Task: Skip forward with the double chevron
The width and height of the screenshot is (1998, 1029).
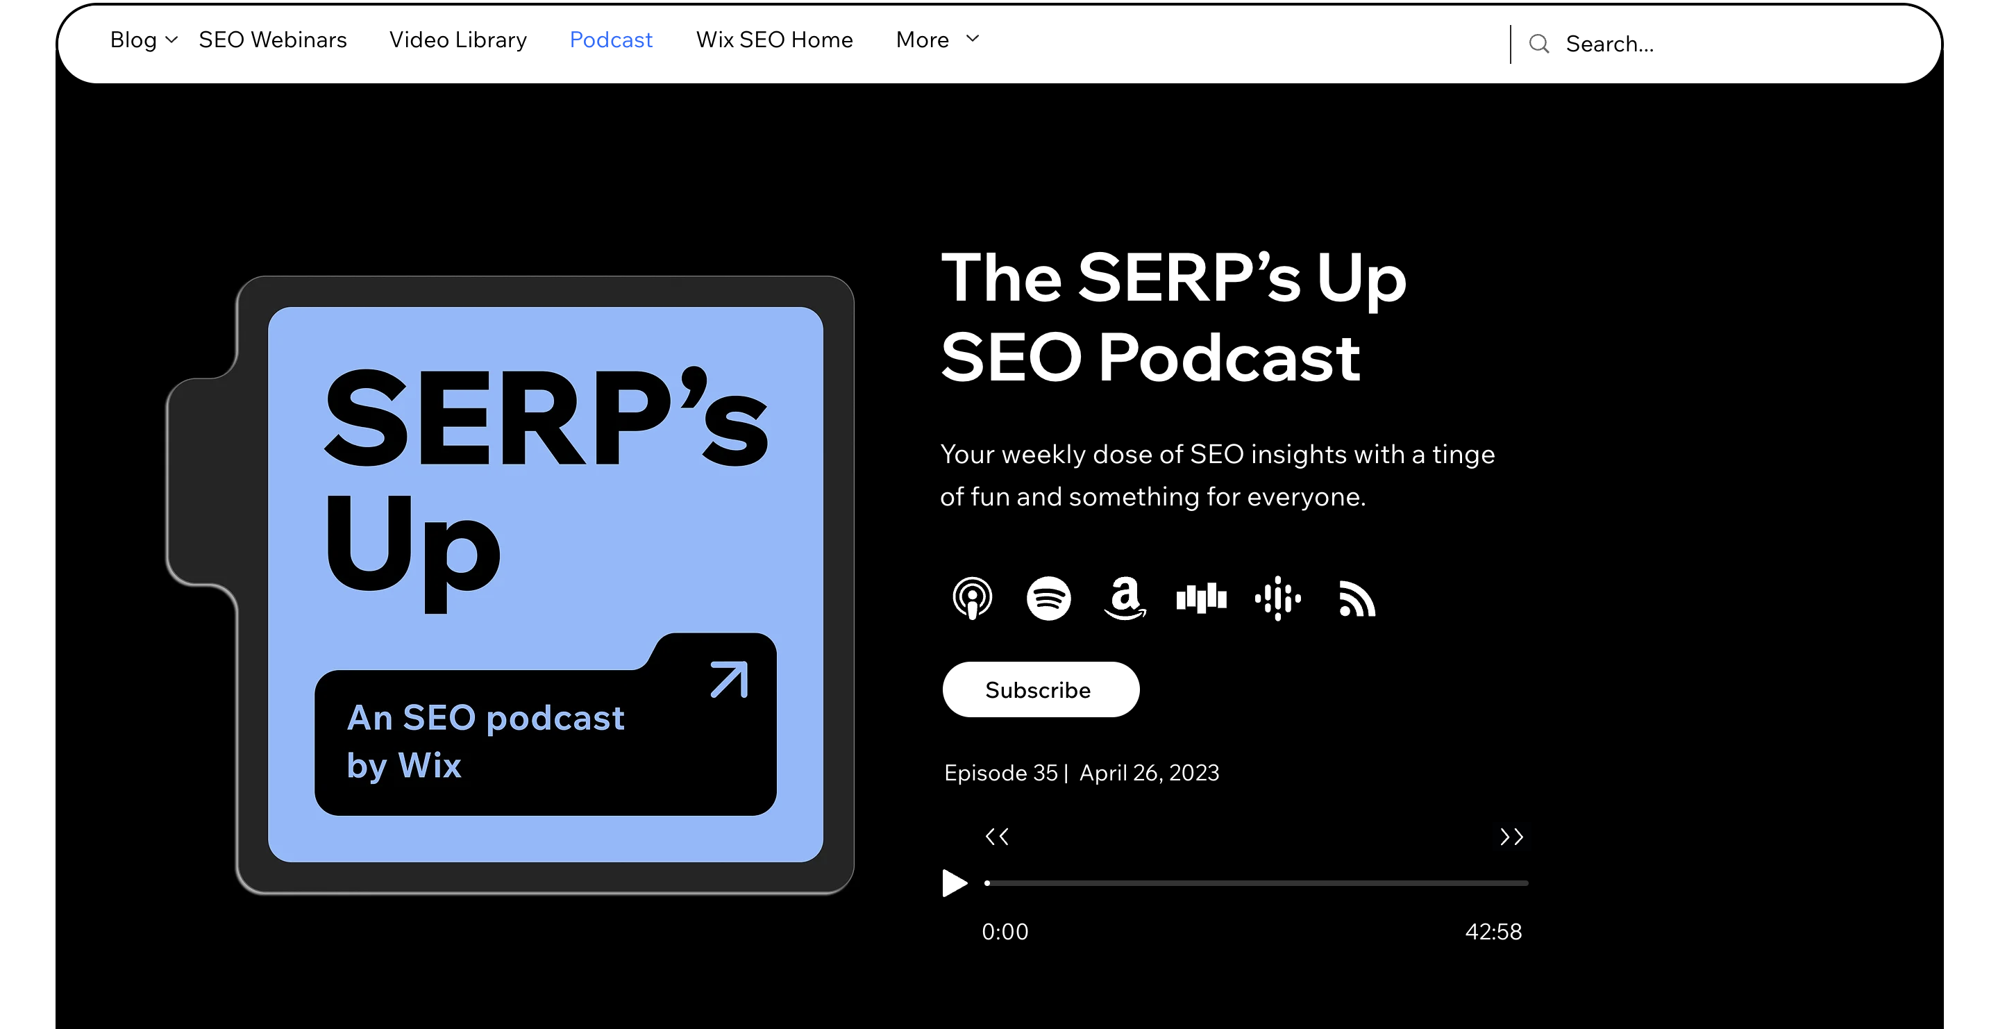Action: 1511,837
